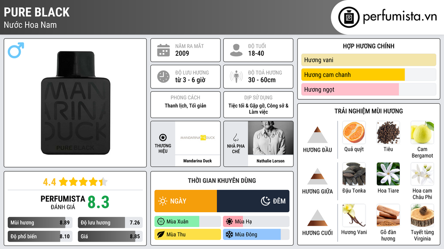Click the Mùa Xuân season bar

point(187,222)
